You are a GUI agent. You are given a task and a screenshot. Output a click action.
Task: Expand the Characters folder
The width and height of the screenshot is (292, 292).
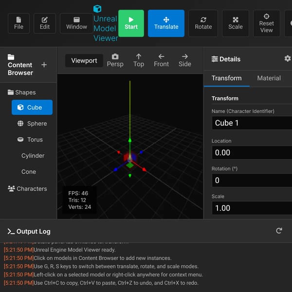click(x=27, y=189)
